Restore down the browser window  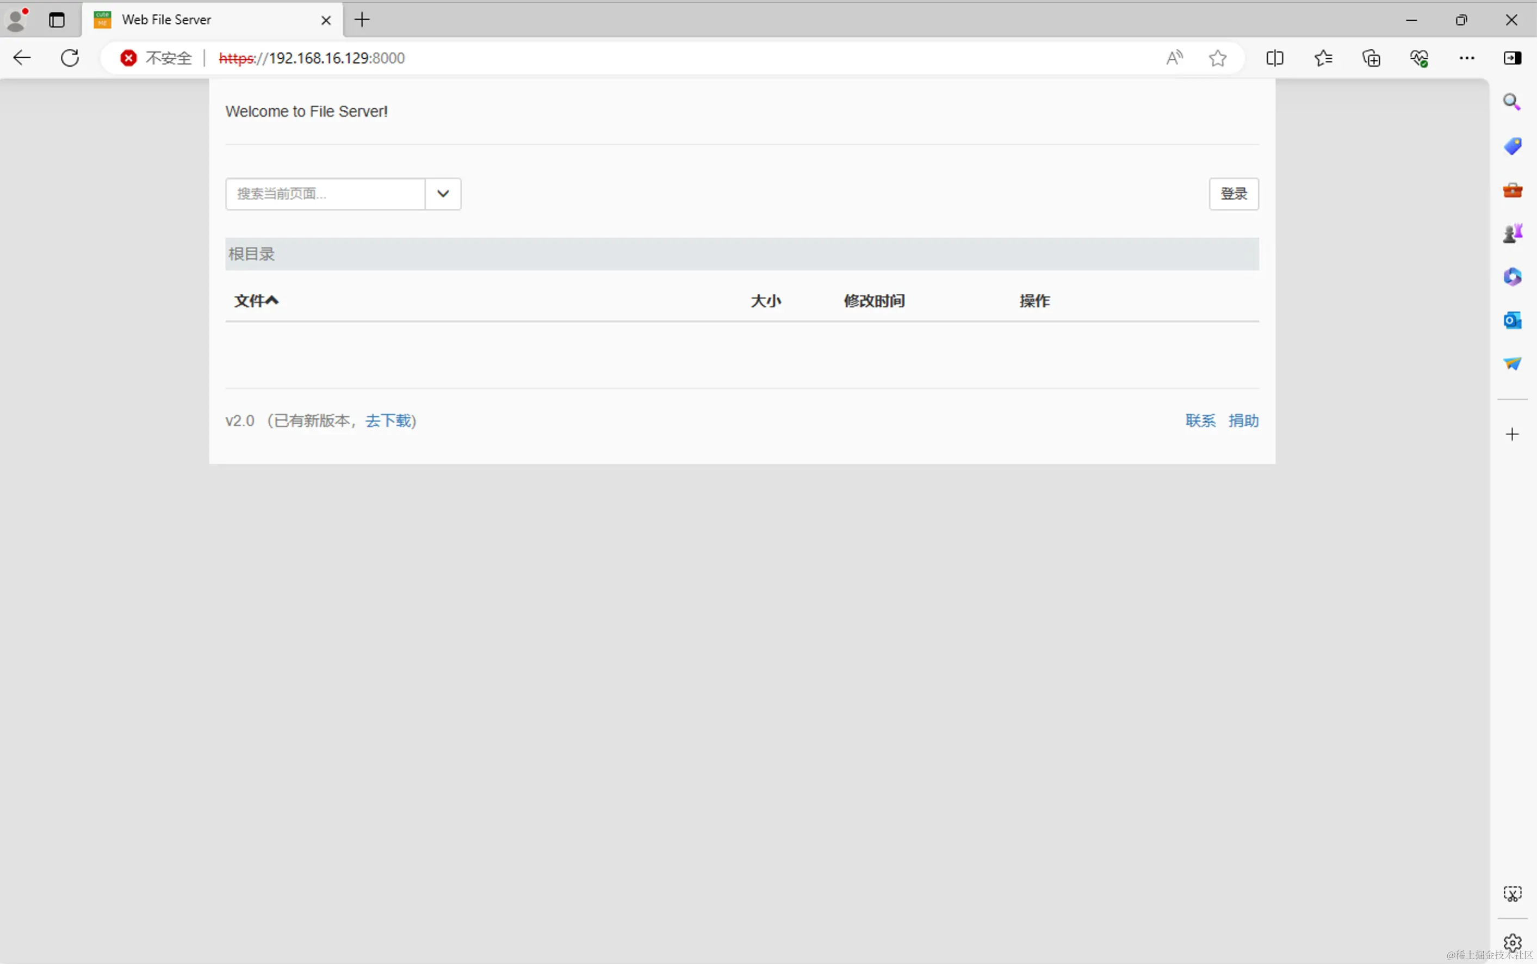pyautogui.click(x=1461, y=20)
